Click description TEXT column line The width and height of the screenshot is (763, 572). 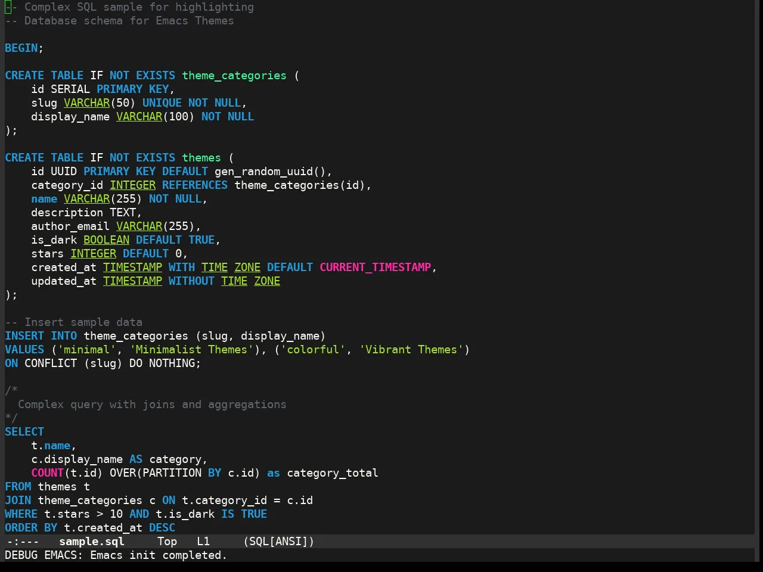[86, 213]
